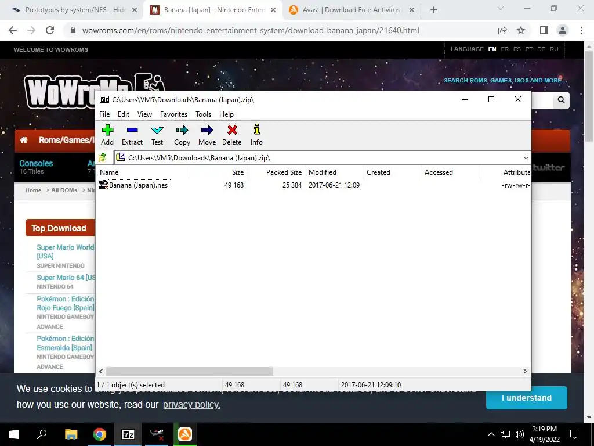Image resolution: width=594 pixels, height=446 pixels.
Task: Sort by the Name column header
Action: (143, 172)
